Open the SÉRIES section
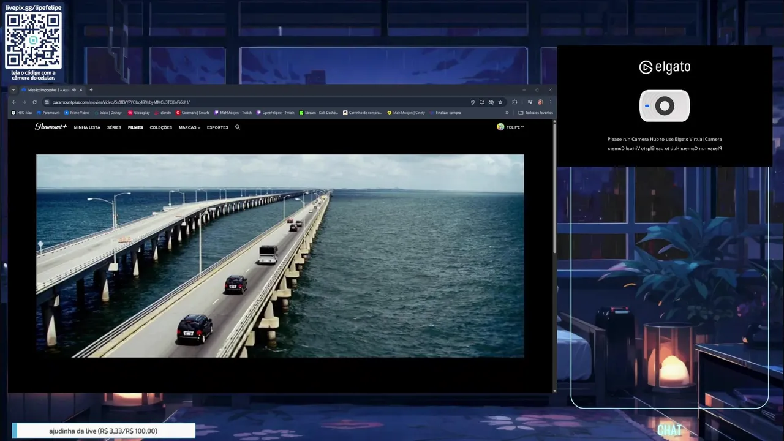784x441 pixels. pos(114,127)
